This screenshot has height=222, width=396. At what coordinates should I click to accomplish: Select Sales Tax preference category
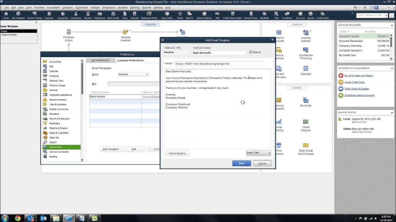point(54,138)
